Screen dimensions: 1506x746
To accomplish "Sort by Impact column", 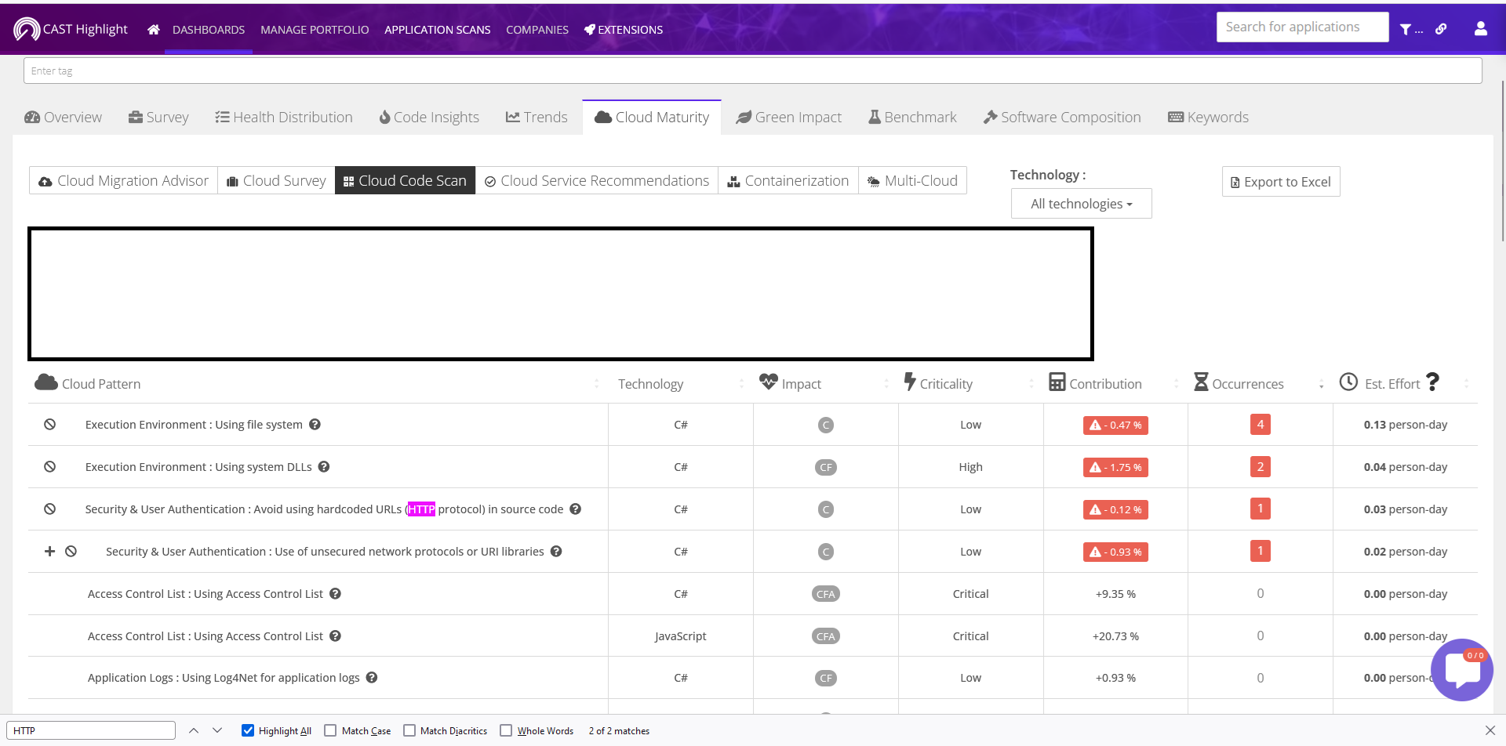I will pyautogui.click(x=886, y=384).
